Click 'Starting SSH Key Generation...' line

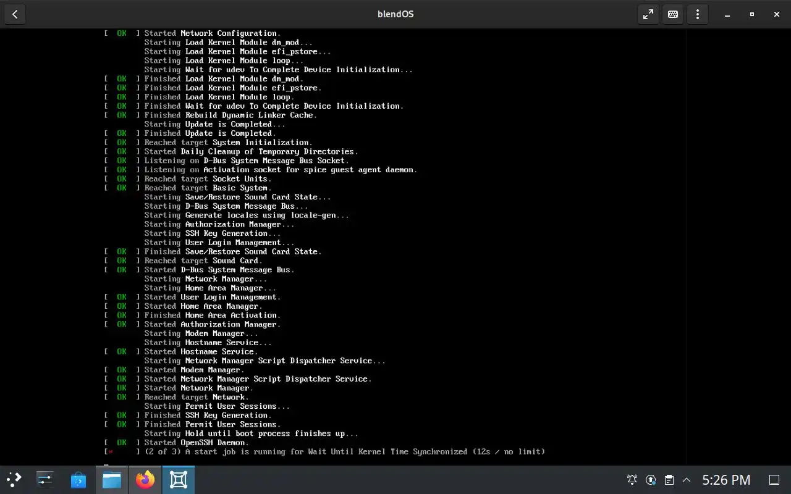pyautogui.click(x=213, y=233)
